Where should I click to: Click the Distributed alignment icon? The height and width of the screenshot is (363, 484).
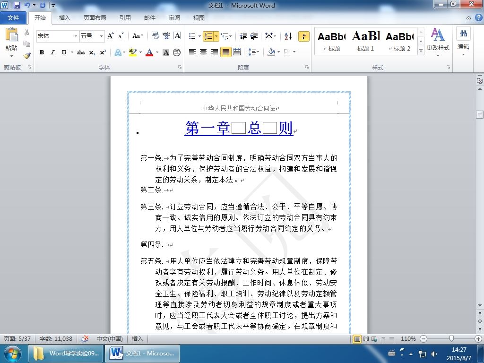[237, 52]
